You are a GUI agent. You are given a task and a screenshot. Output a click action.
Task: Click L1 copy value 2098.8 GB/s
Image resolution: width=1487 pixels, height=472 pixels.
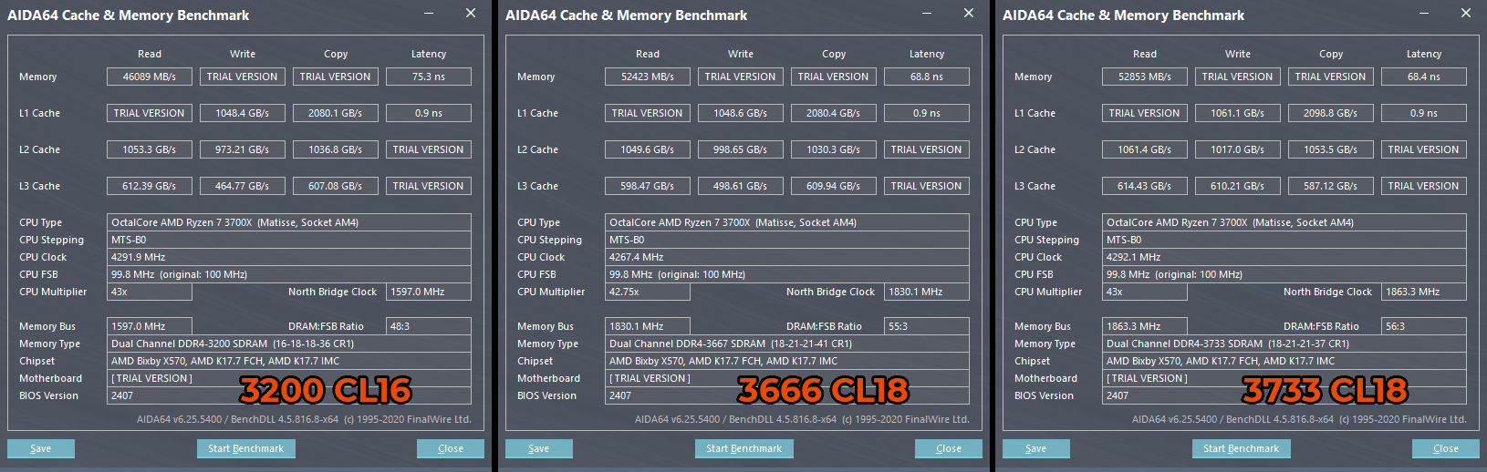tap(1331, 113)
